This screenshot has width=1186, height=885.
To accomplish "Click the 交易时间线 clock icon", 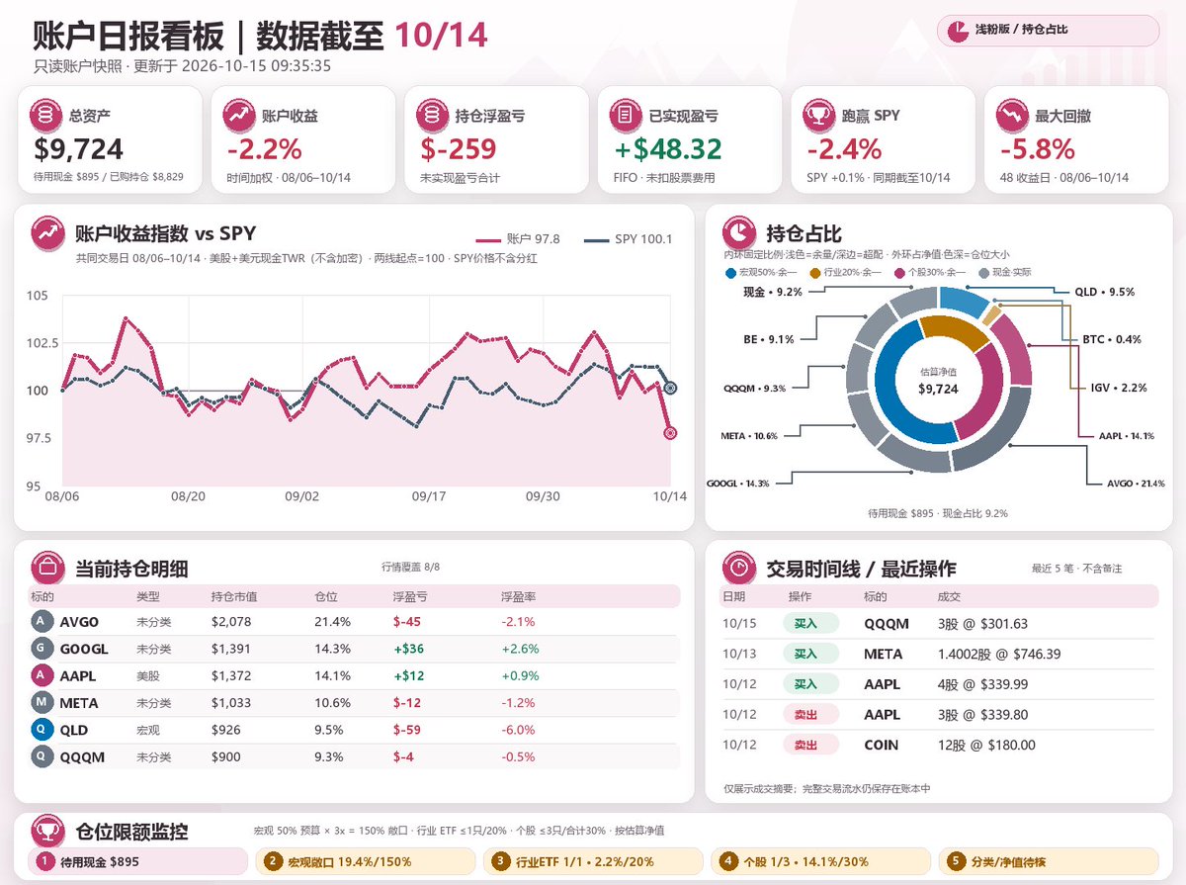I will 740,569.
